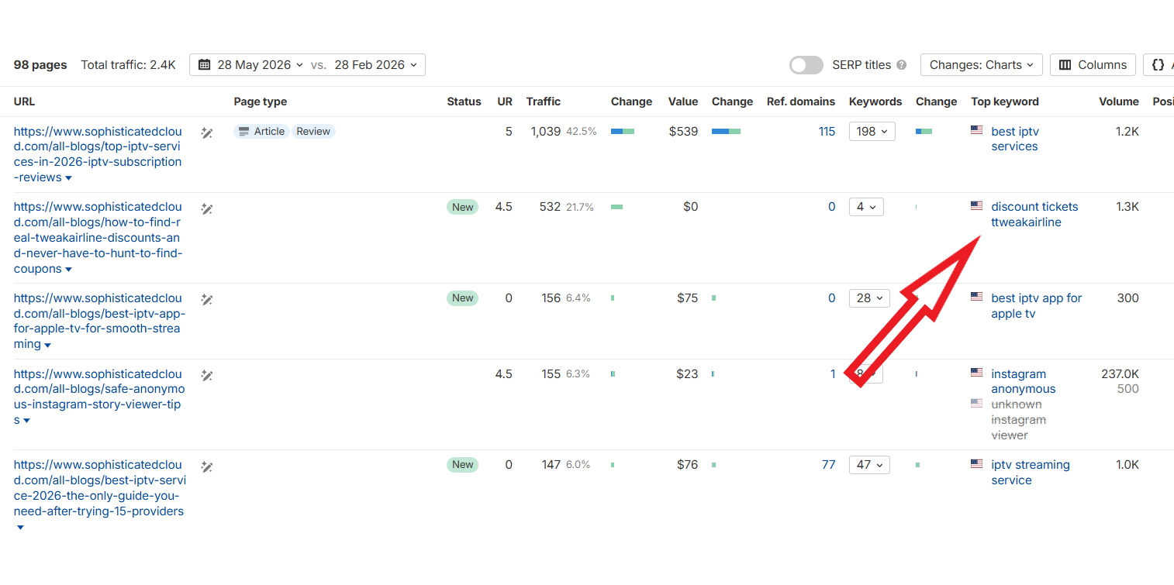Click the US flag beside 'iptv streaming service'
This screenshot has width=1174, height=585.
click(977, 463)
